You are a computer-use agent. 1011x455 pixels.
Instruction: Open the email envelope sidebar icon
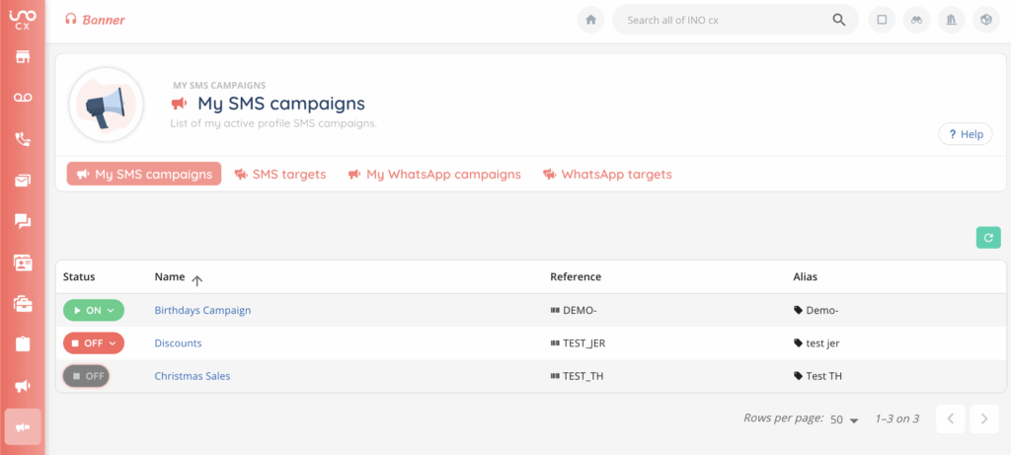click(22, 180)
